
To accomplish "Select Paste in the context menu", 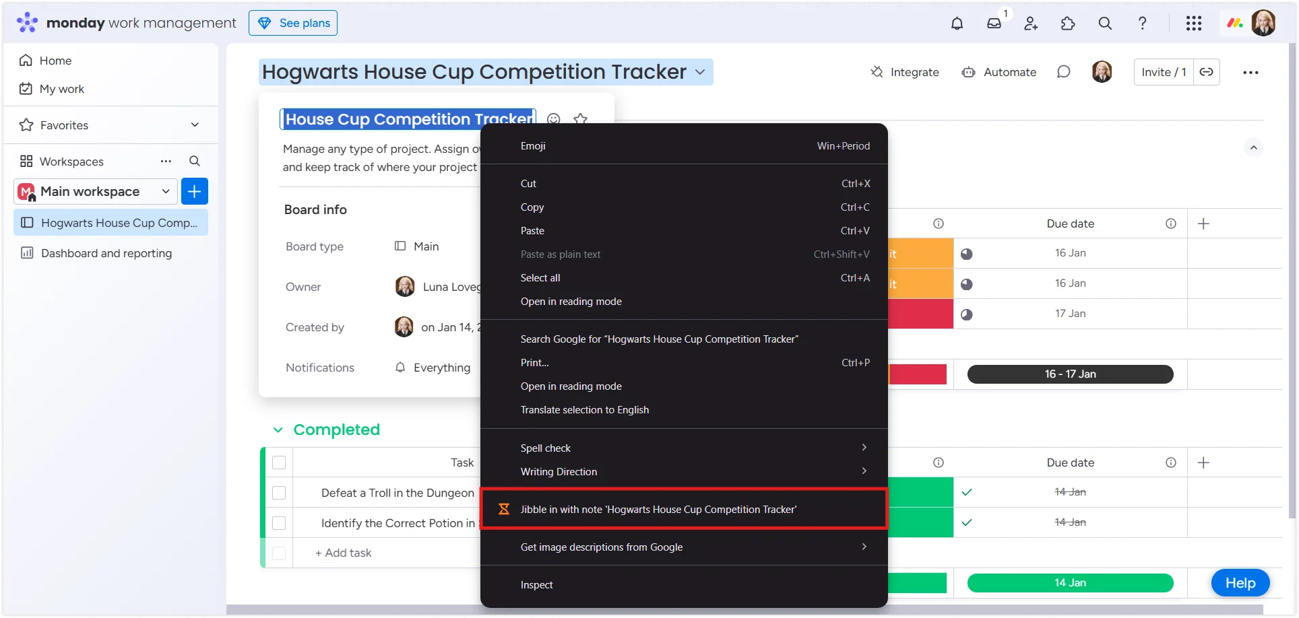I will [x=684, y=230].
